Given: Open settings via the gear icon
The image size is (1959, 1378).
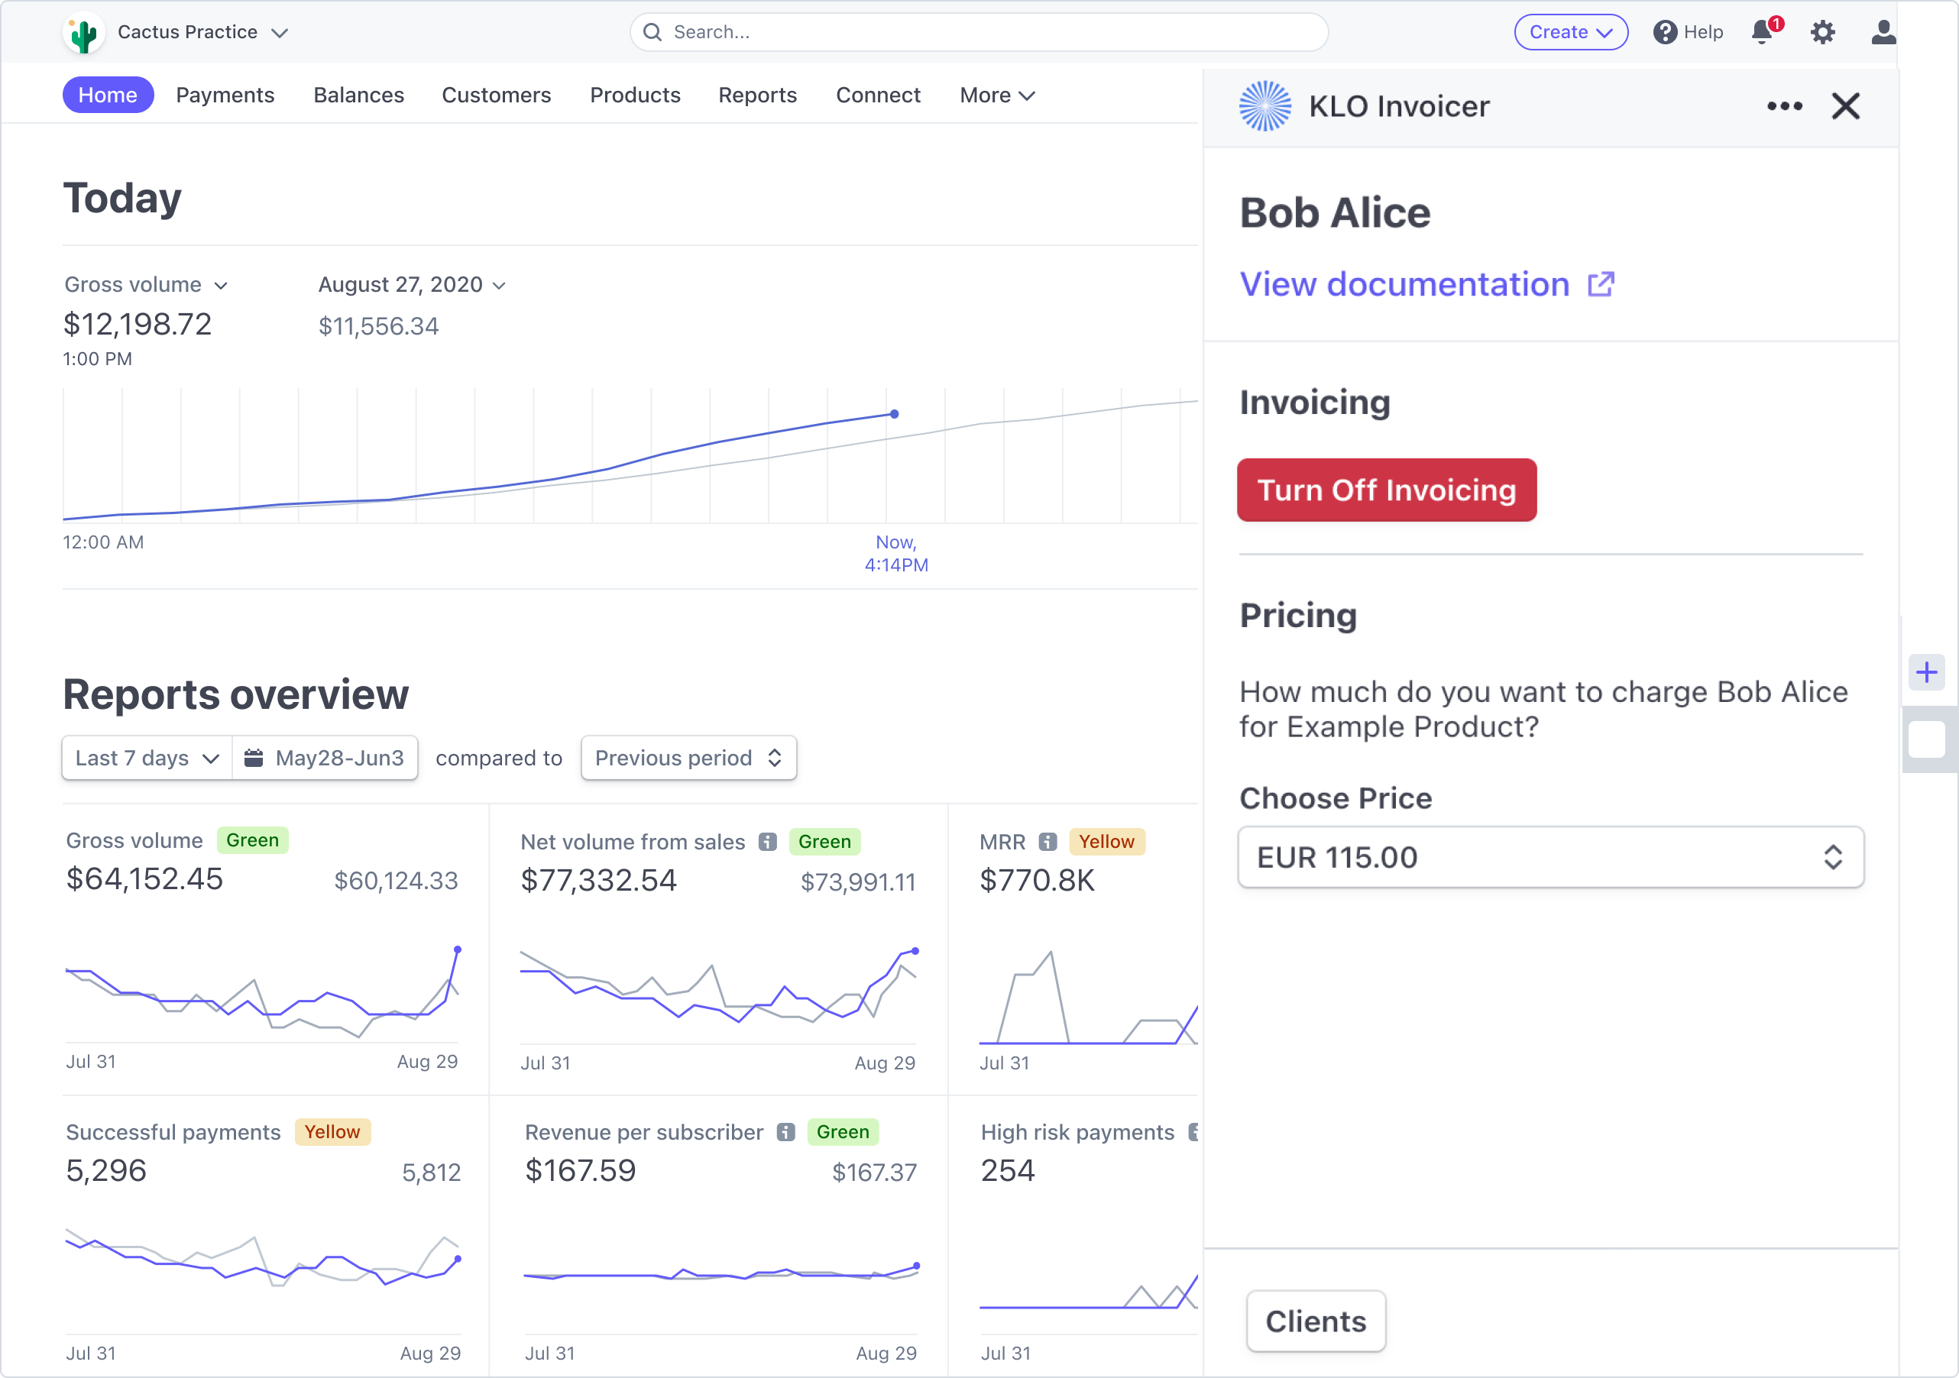Looking at the screenshot, I should (1822, 32).
